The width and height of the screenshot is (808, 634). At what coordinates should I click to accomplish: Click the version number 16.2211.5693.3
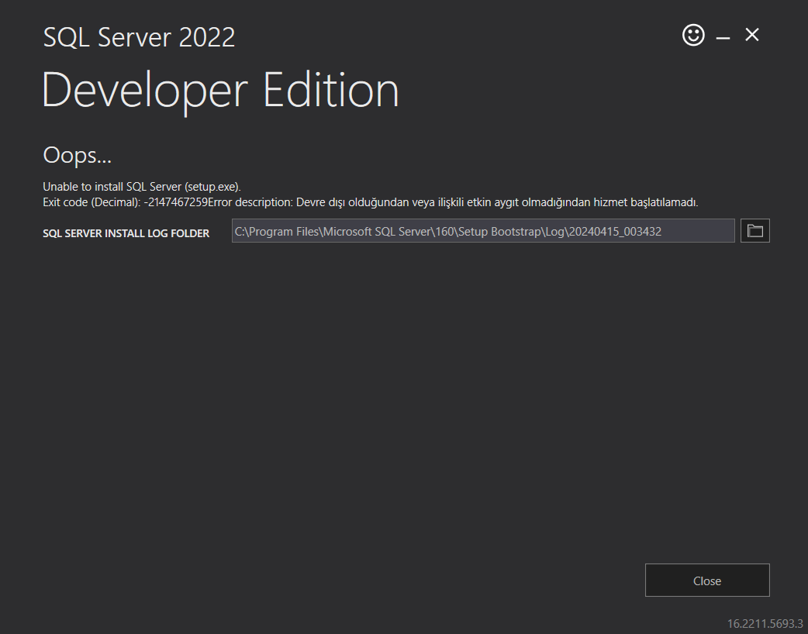(765, 624)
